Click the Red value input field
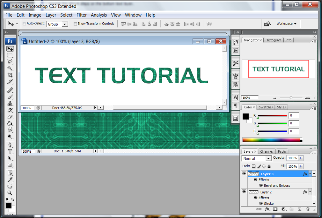This screenshot has width=322, height=218. (x=294, y=116)
